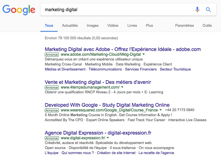Open Agence Digital Expression ad title

tap(98, 133)
